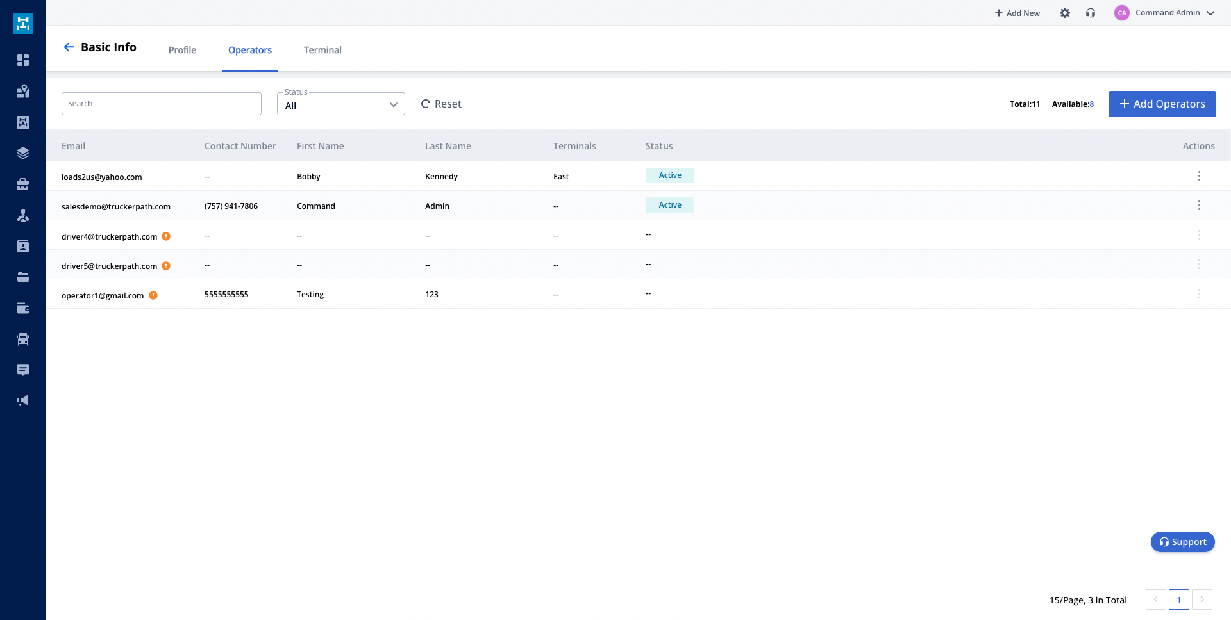This screenshot has height=620, width=1231.
Task: Click the Last Name column header
Action: (448, 146)
